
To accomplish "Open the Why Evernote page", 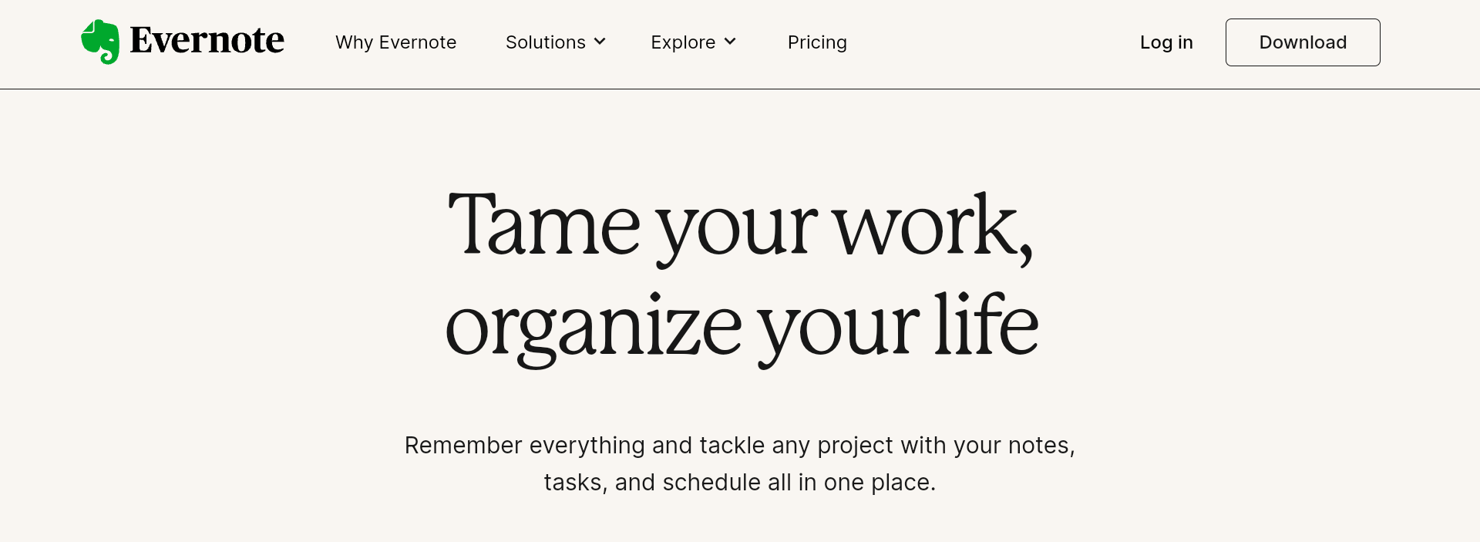I will 395,42.
